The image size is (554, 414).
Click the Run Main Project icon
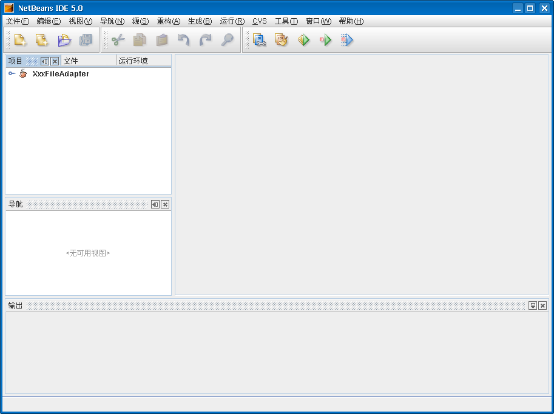(303, 40)
